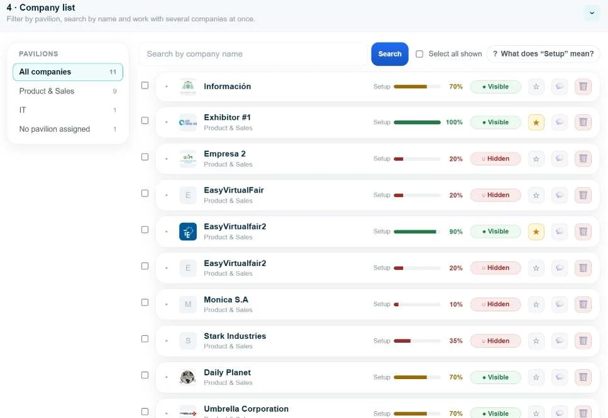Tick the Select all shown checkbox
Viewport: 608px width, 418px height.
419,54
